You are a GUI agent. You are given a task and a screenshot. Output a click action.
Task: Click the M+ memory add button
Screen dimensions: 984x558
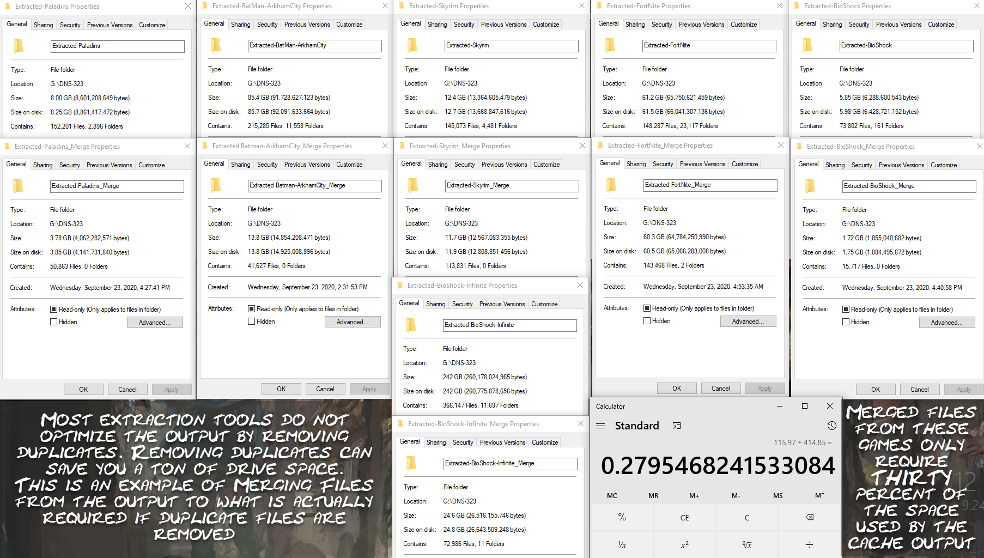click(x=694, y=496)
